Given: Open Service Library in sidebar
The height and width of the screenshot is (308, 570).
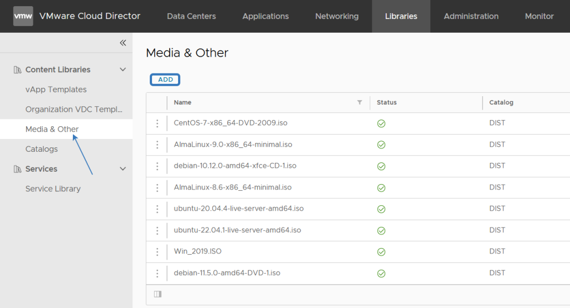Looking at the screenshot, I should [53, 189].
